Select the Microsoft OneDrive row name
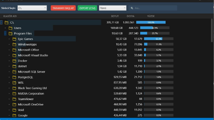The image size is (214, 120). point(30,104)
